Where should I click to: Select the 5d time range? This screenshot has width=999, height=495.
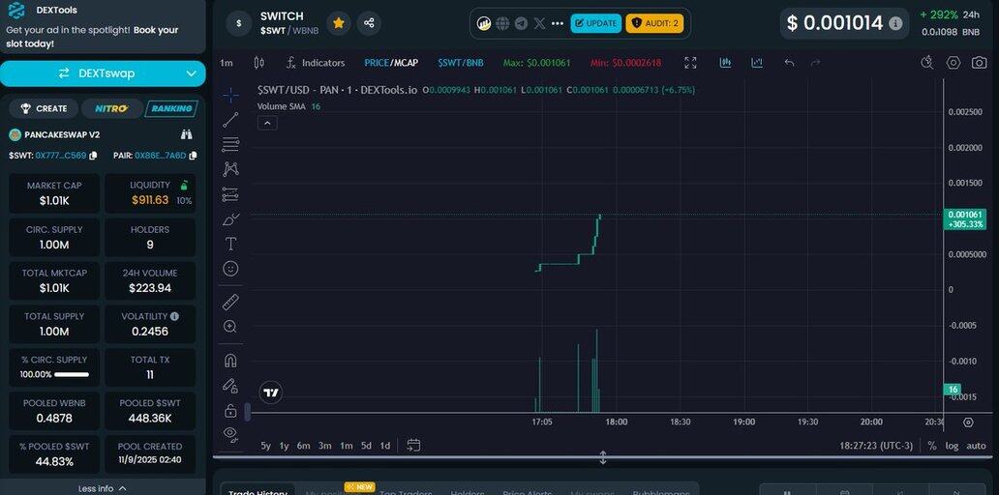coord(366,446)
